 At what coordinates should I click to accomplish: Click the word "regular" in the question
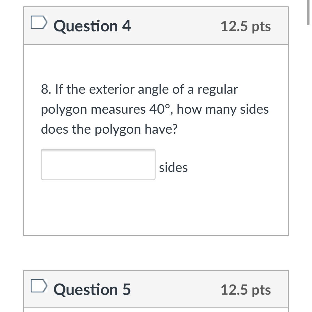(x=218, y=89)
